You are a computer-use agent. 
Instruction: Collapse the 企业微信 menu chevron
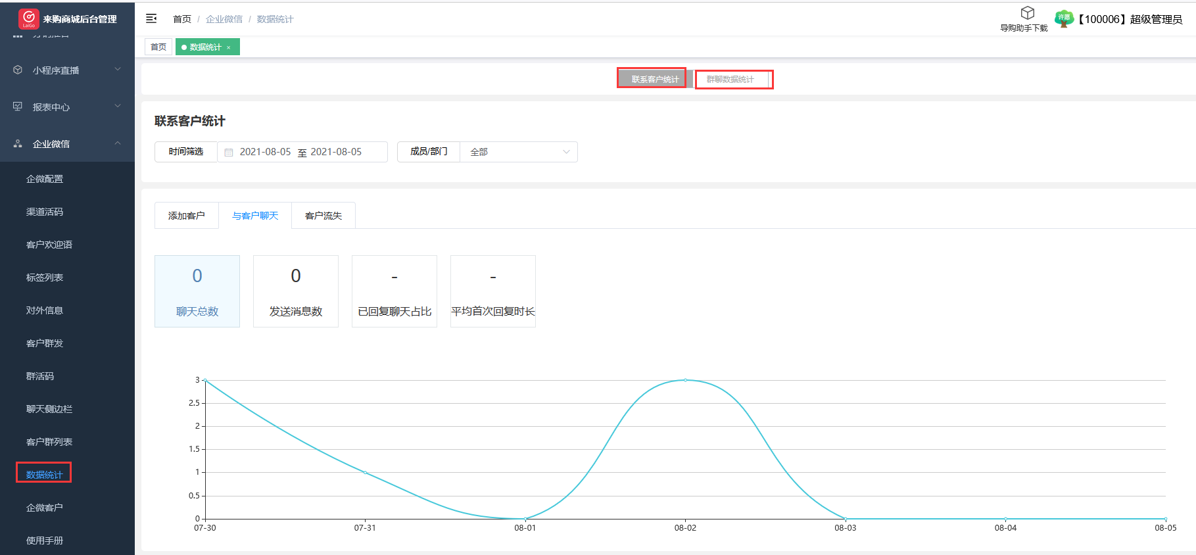coord(118,143)
